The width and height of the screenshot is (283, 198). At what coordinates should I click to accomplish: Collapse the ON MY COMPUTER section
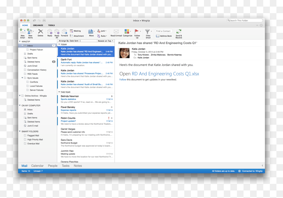point(20,105)
